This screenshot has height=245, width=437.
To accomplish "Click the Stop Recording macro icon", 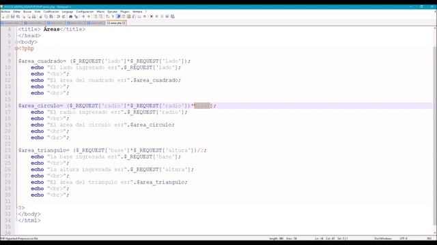I will tap(156, 16).
